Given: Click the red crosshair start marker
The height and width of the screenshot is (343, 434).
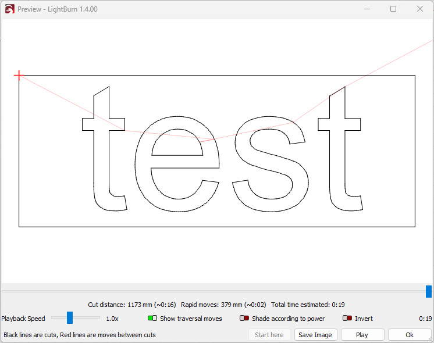Looking at the screenshot, I should coord(19,75).
